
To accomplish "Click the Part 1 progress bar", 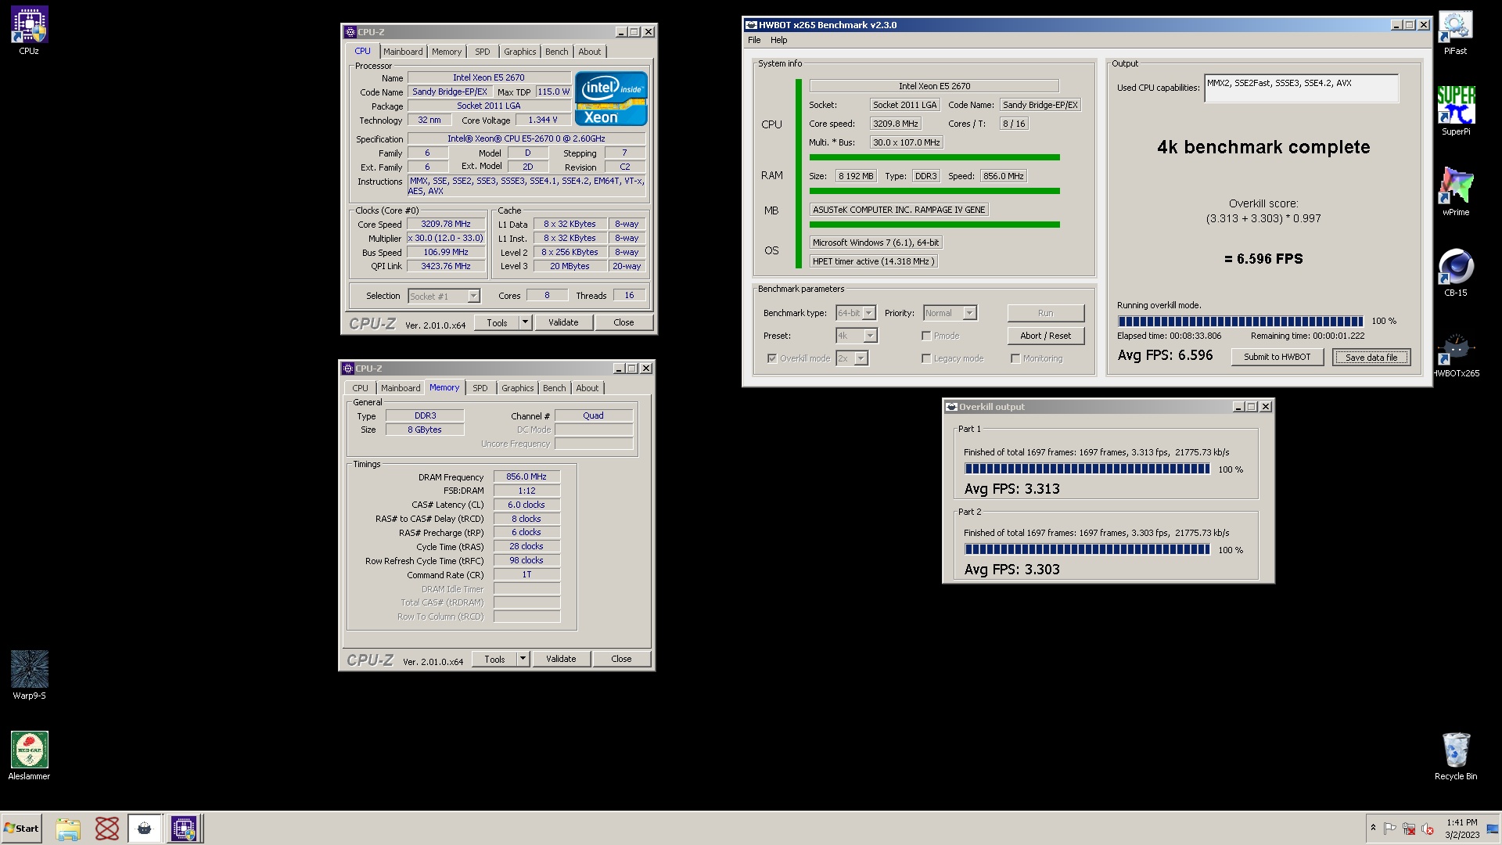I will click(x=1087, y=469).
